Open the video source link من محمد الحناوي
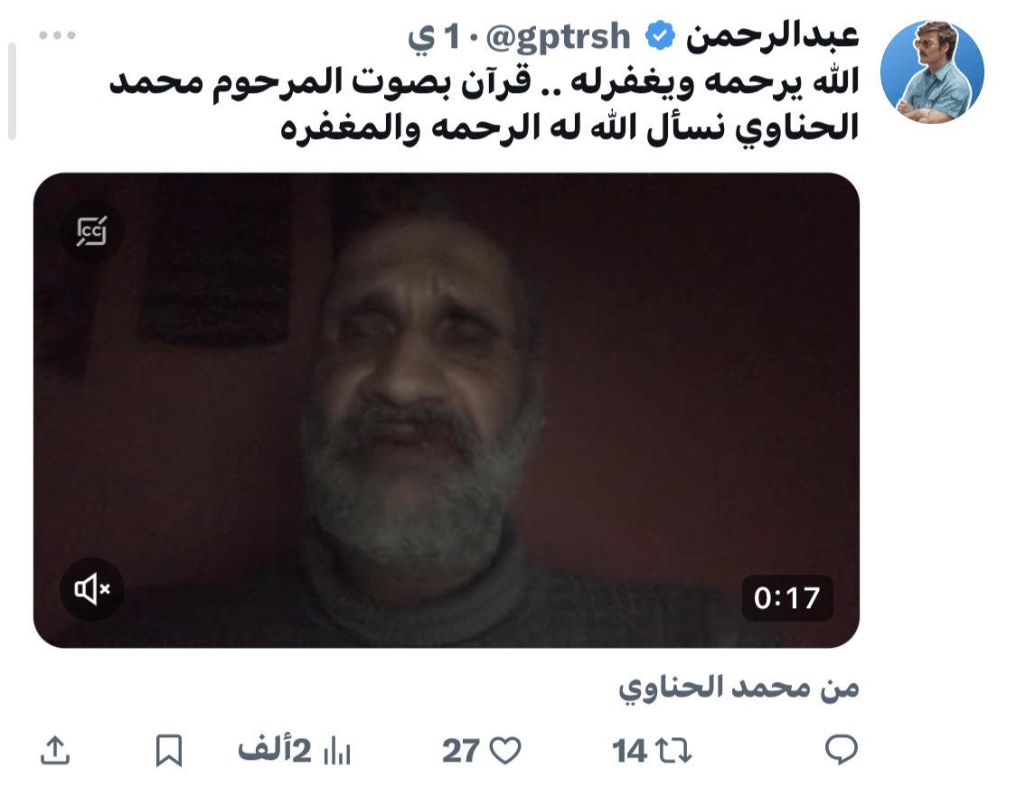The width and height of the screenshot is (1016, 787). pyautogui.click(x=738, y=688)
